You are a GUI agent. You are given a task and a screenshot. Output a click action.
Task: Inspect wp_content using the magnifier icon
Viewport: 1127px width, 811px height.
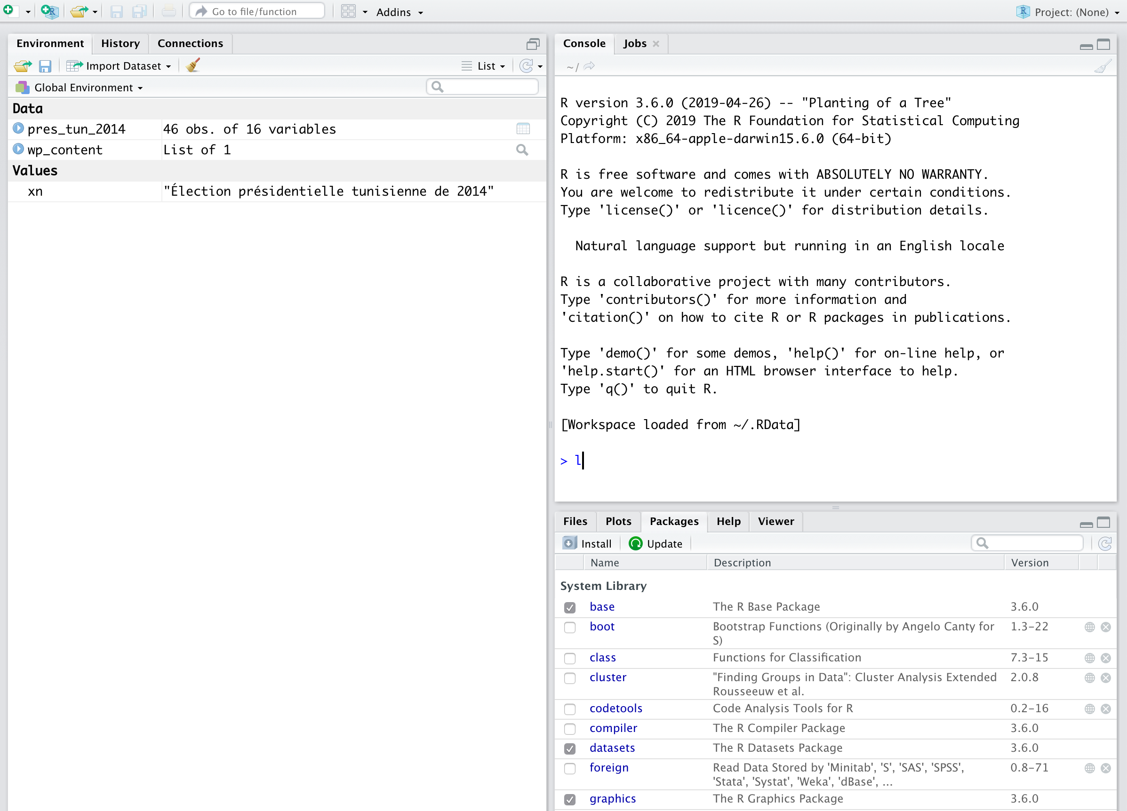pyautogui.click(x=522, y=150)
